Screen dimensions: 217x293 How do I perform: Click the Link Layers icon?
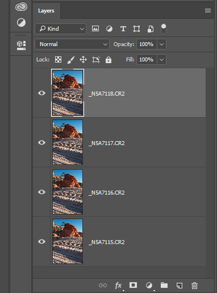pyautogui.click(x=103, y=285)
